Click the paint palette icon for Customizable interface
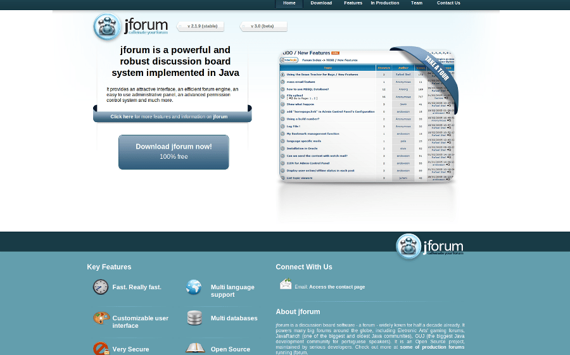Screen dimensions: 570x355 click(101, 318)
